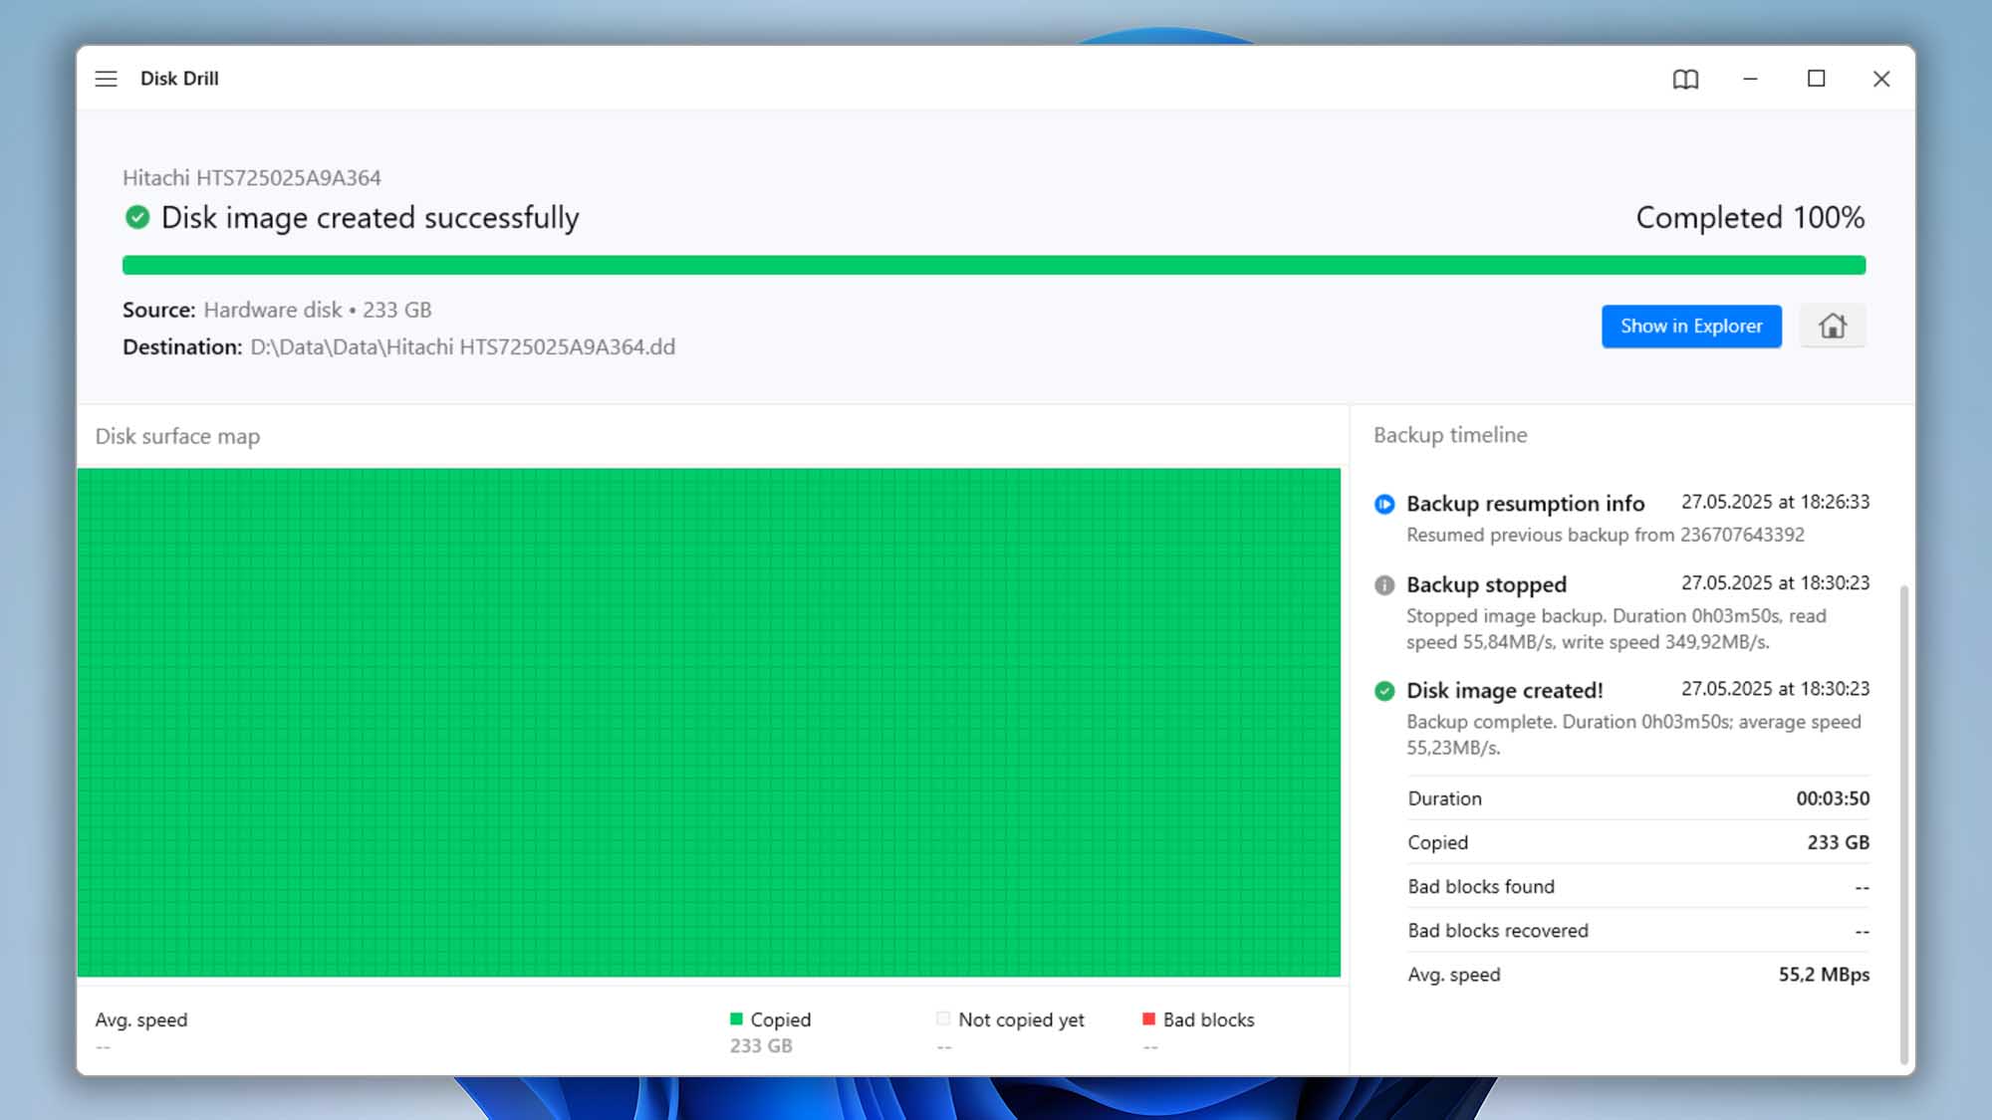Image resolution: width=1992 pixels, height=1120 pixels.
Task: Click the Hitachi HTS725025A9A364 disk name heading
Action: [x=252, y=177]
